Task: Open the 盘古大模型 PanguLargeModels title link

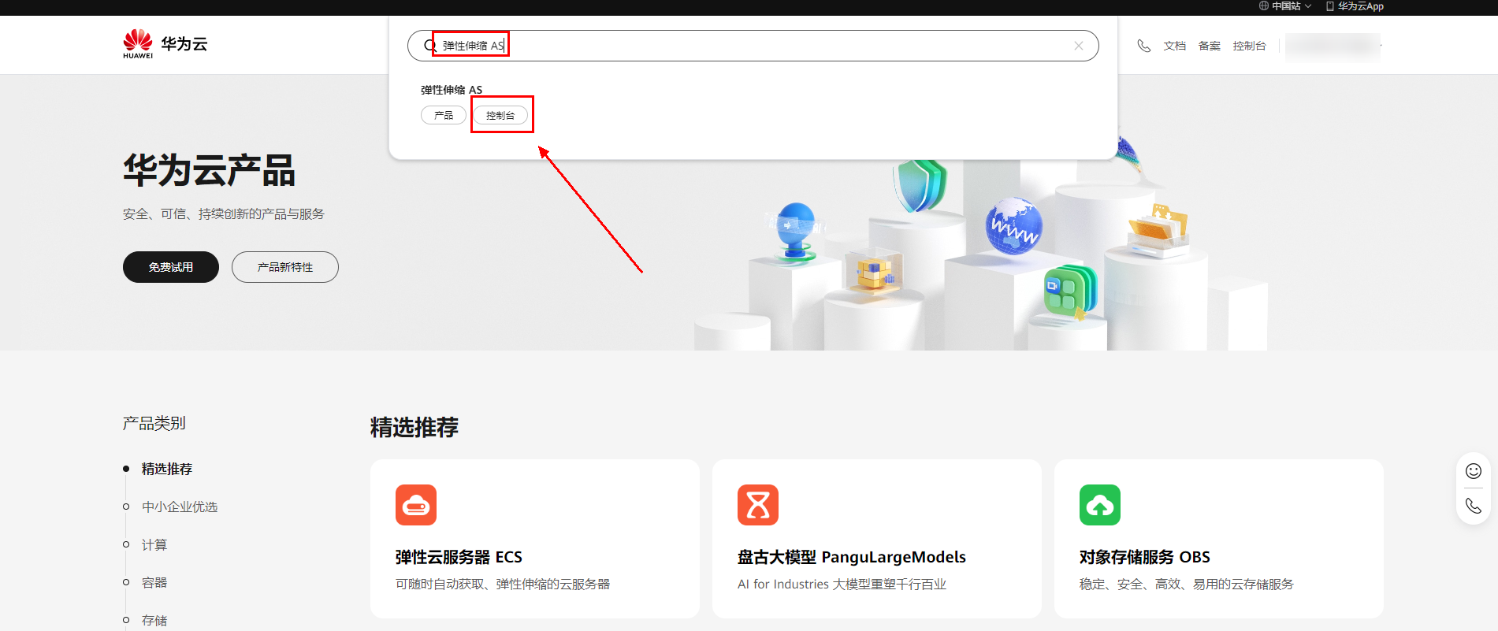Action: (852, 557)
